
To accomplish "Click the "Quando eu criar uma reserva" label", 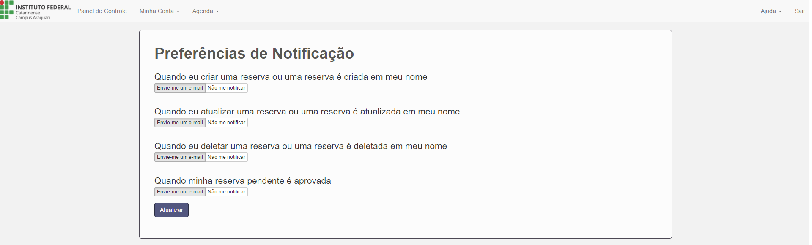I will [291, 77].
